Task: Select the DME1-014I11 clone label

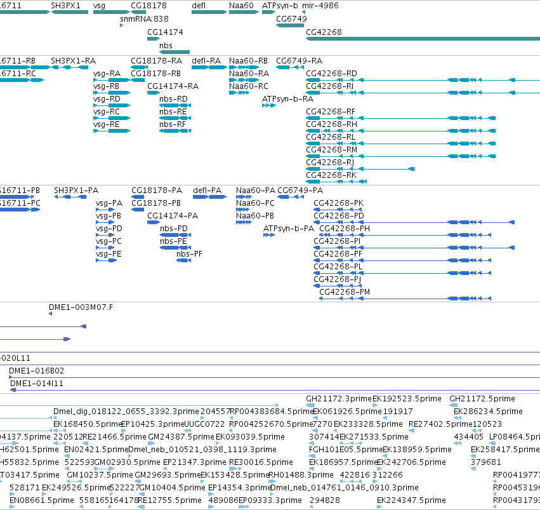Action: pyautogui.click(x=37, y=384)
